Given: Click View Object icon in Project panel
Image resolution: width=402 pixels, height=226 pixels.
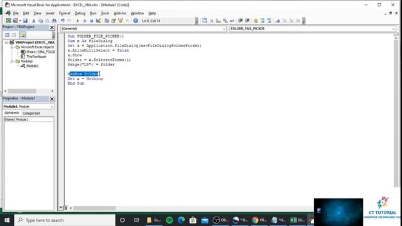Looking at the screenshot, I should (x=14, y=35).
